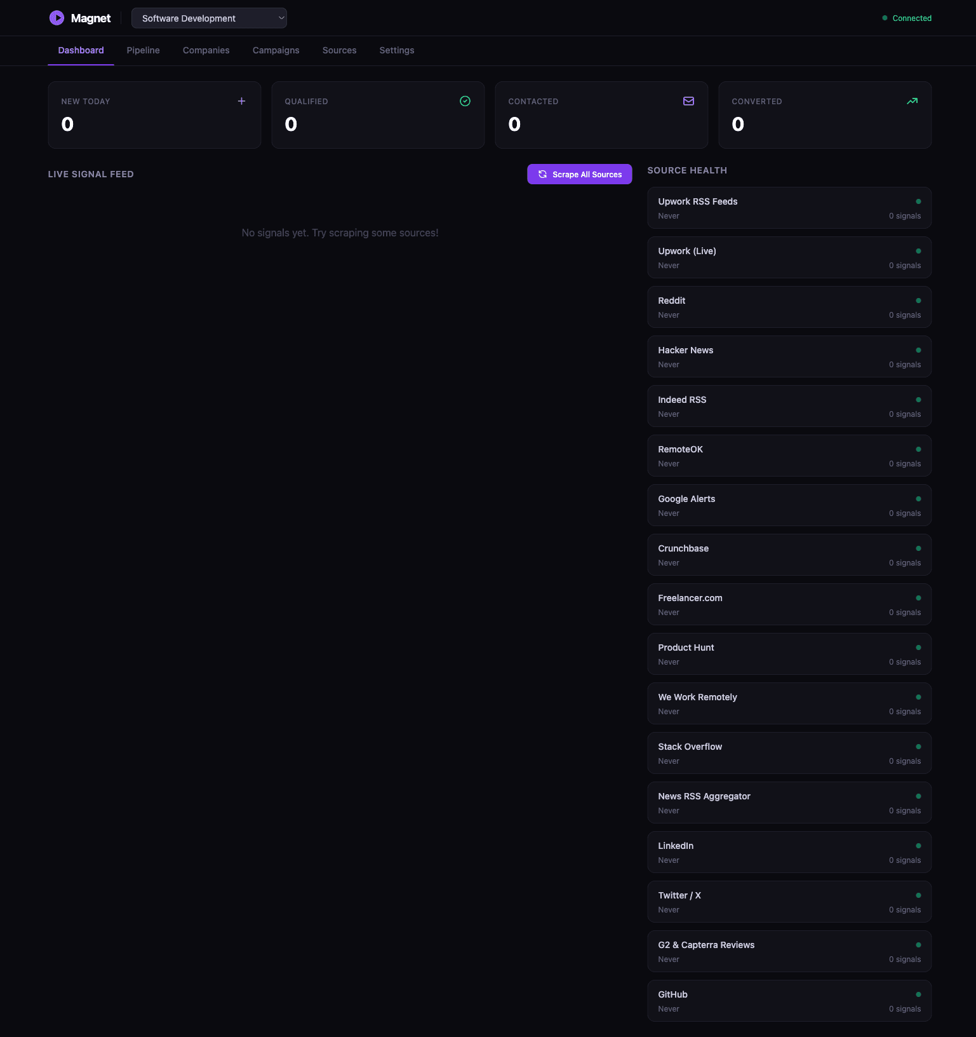The height and width of the screenshot is (1037, 976).
Task: Switch to the Settings tab
Action: (396, 50)
